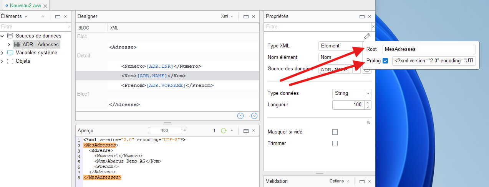Click the opening MesAdresses tag in Aperçu
Screen dimensions: 489x187
coord(101,145)
